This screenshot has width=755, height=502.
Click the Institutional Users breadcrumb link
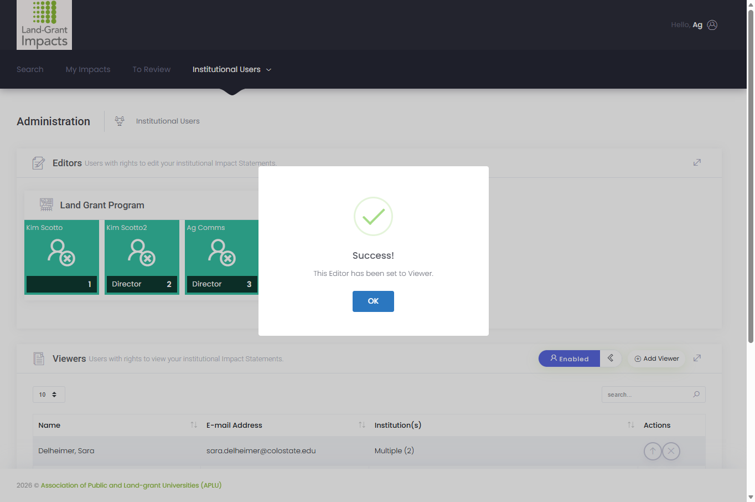(168, 121)
